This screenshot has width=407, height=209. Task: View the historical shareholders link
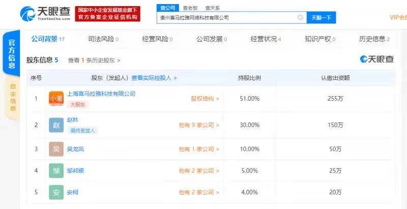(94, 60)
